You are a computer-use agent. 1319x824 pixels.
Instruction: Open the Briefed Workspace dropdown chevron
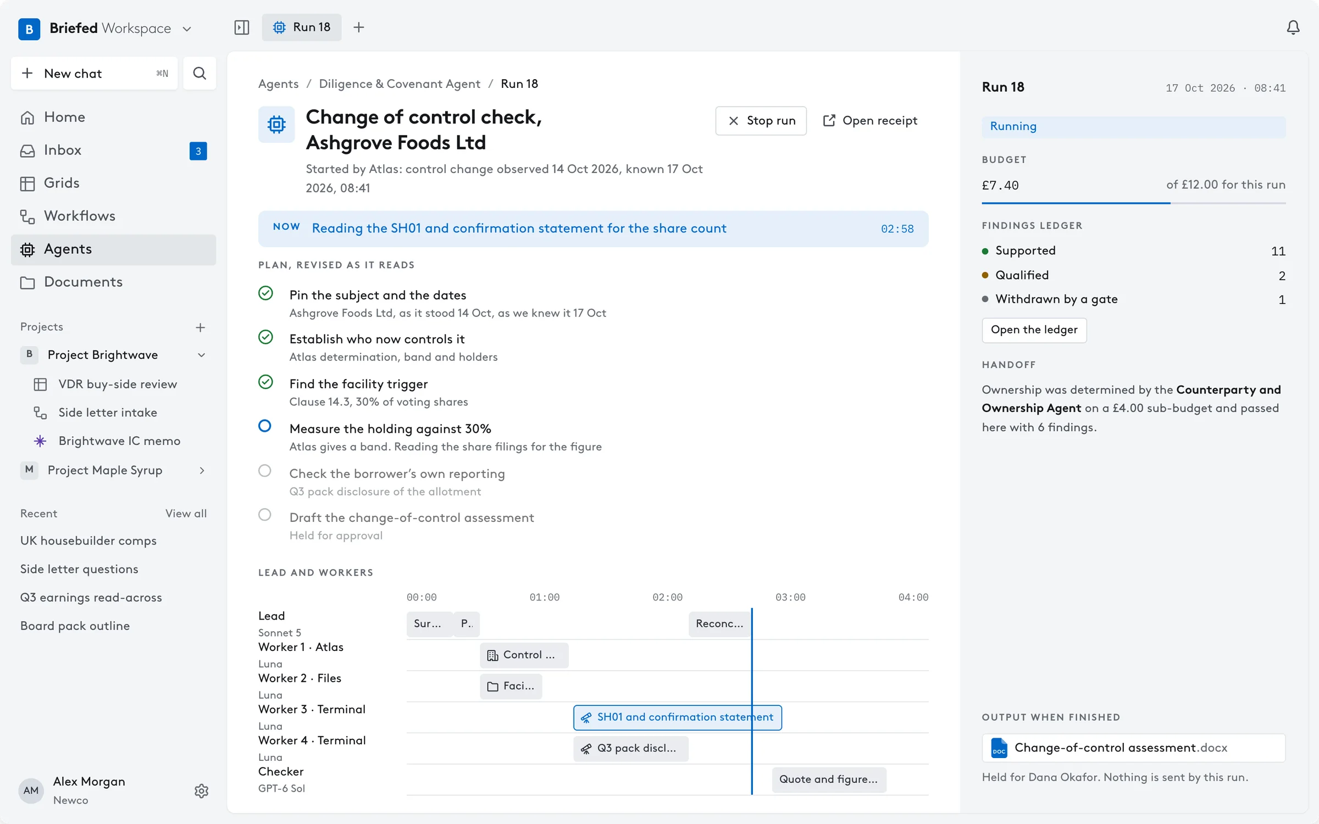(187, 29)
